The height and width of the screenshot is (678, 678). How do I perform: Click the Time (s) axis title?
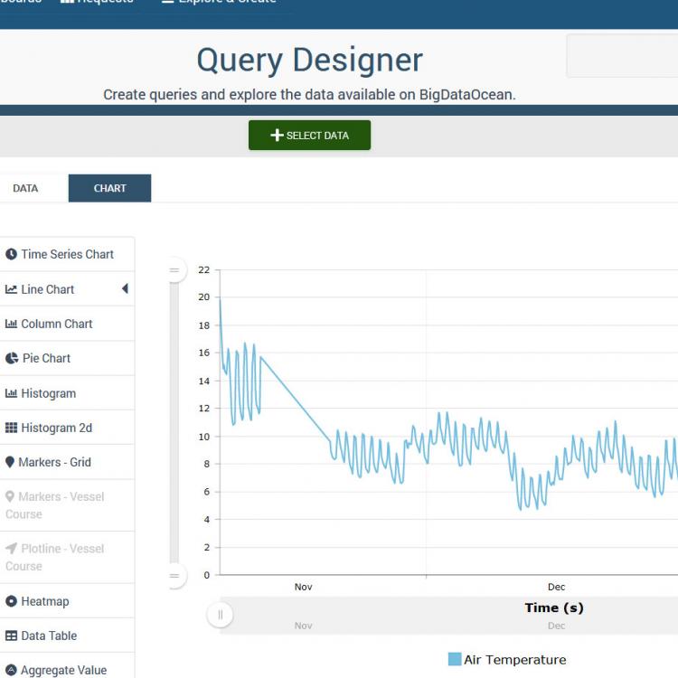point(554,607)
